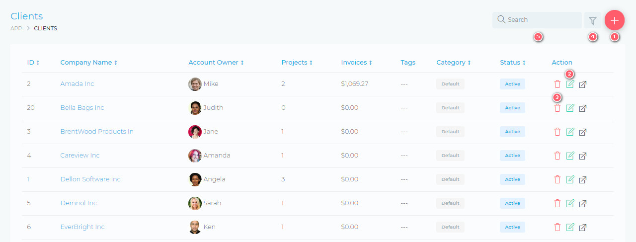636x242 pixels.
Task: Delete the Amada Inc client
Action: pos(557,84)
